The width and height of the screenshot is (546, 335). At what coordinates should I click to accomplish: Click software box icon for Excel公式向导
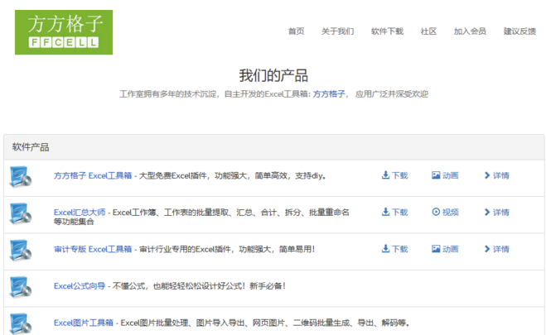pos(21,287)
